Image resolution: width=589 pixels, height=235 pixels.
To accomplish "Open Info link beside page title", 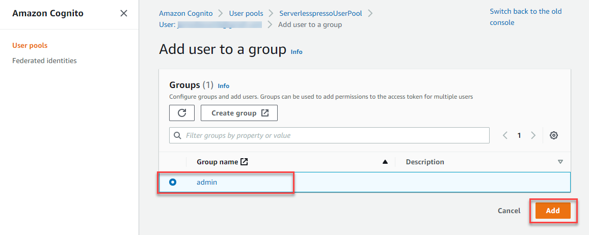I will (x=297, y=52).
